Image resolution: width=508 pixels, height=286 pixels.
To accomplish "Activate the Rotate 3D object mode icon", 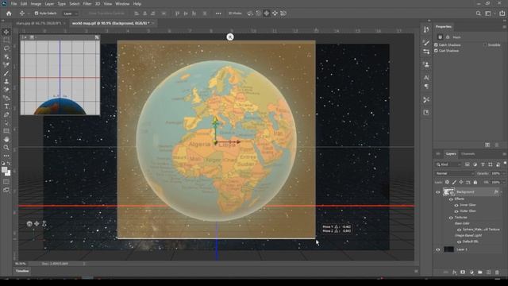I will [x=250, y=14].
